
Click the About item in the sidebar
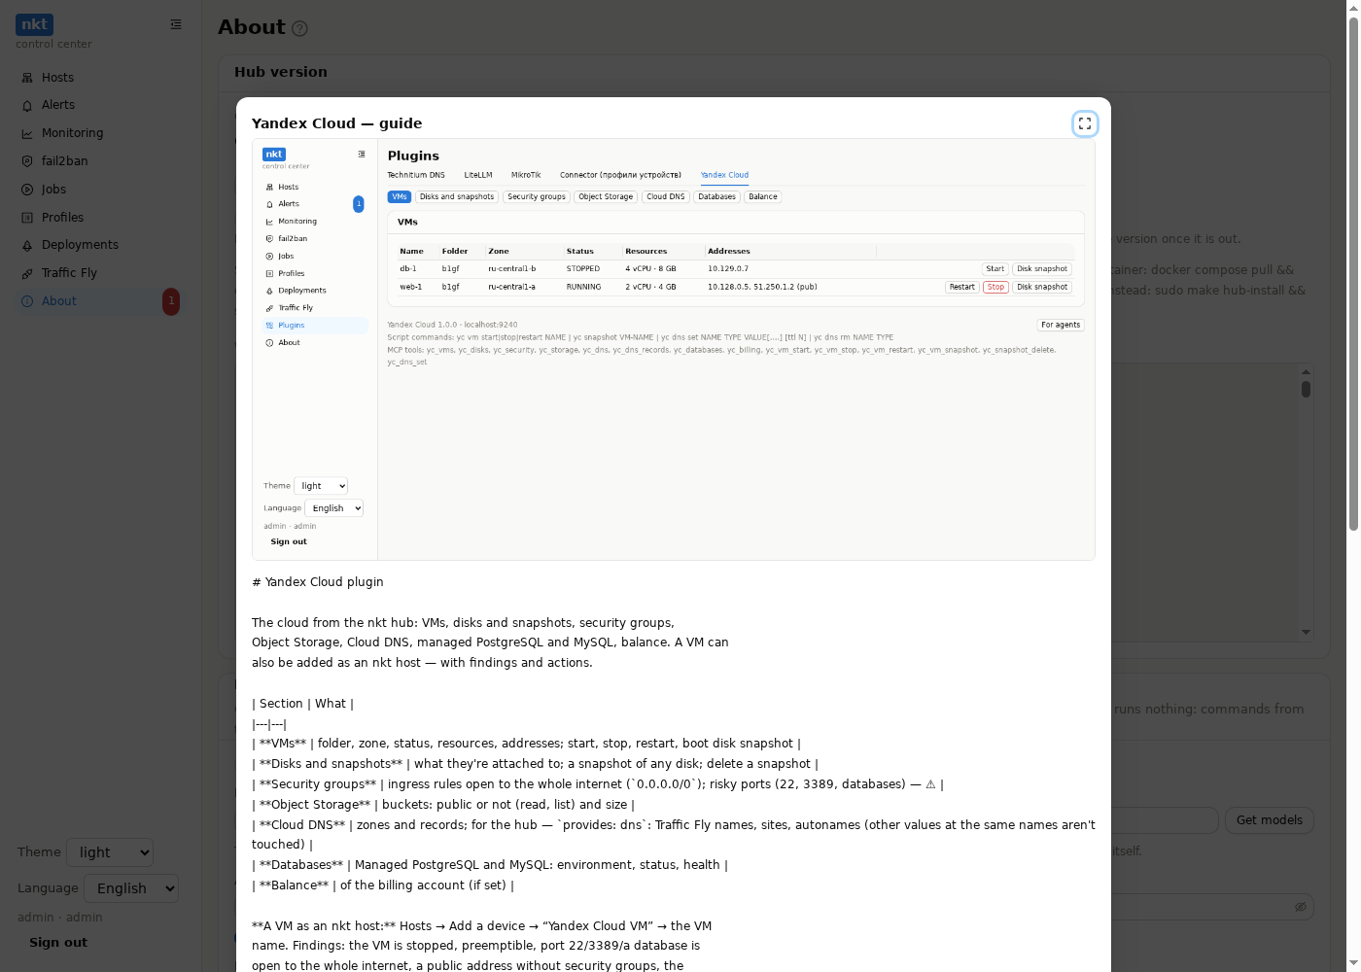click(x=99, y=301)
